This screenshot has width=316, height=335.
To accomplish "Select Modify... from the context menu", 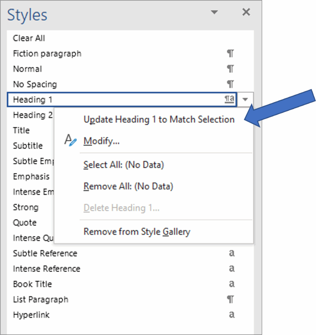I will click(x=101, y=141).
